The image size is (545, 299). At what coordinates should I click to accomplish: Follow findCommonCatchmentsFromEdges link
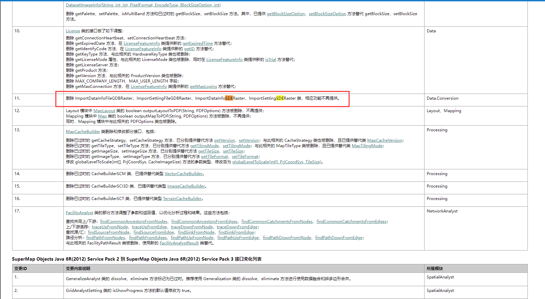click(352, 222)
